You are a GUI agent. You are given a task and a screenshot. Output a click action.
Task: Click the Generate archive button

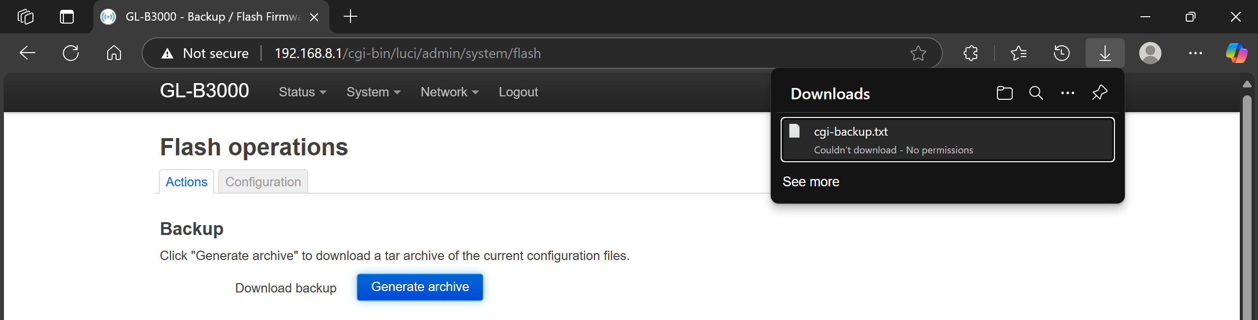tap(420, 287)
